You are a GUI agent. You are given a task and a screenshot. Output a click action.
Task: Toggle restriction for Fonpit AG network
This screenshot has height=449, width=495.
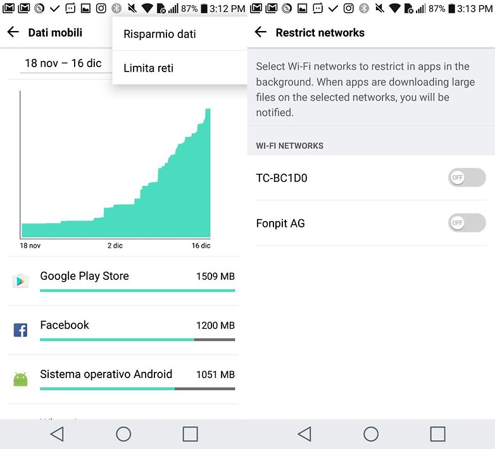click(467, 223)
